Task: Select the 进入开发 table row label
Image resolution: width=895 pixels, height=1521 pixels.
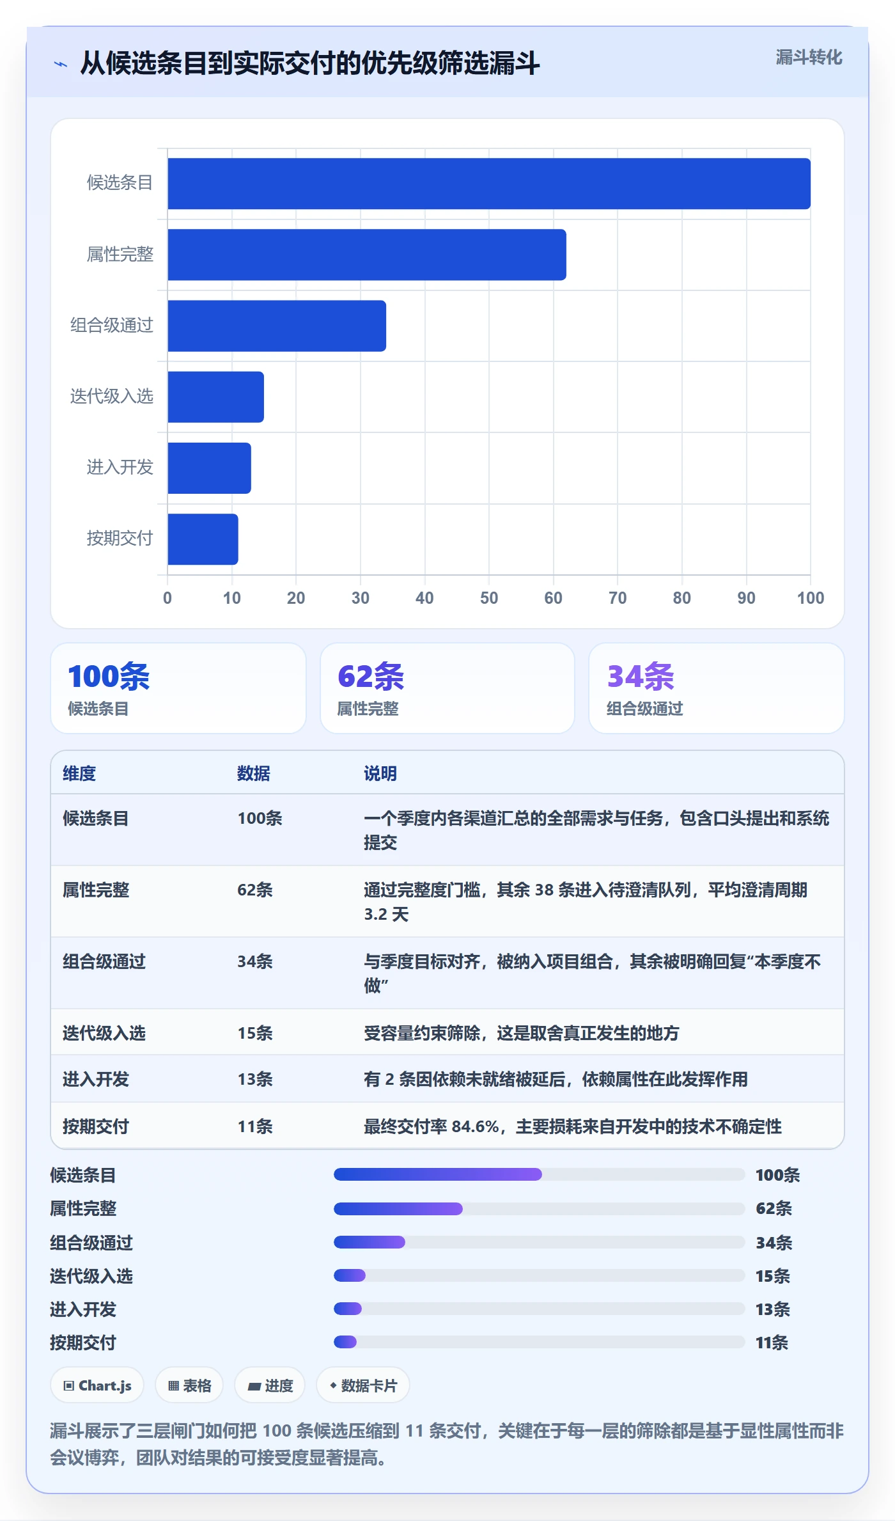Action: 96,1079
